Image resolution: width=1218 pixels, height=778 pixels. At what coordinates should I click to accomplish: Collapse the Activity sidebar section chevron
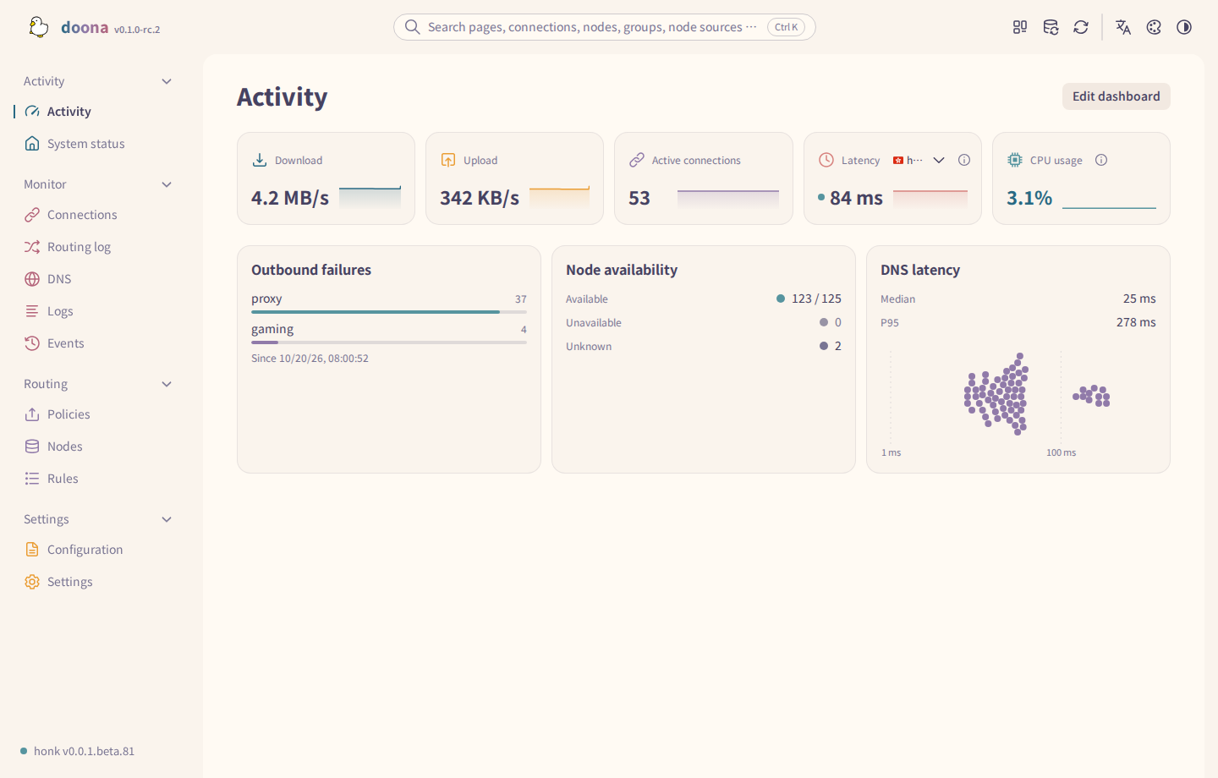[167, 81]
